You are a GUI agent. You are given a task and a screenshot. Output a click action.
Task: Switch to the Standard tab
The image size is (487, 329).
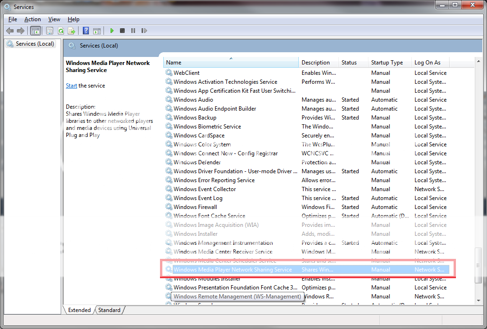click(x=109, y=310)
